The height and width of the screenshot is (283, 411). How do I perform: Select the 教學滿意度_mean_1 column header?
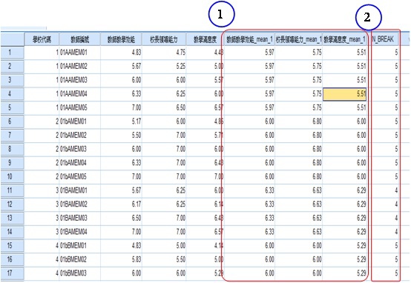(x=344, y=39)
